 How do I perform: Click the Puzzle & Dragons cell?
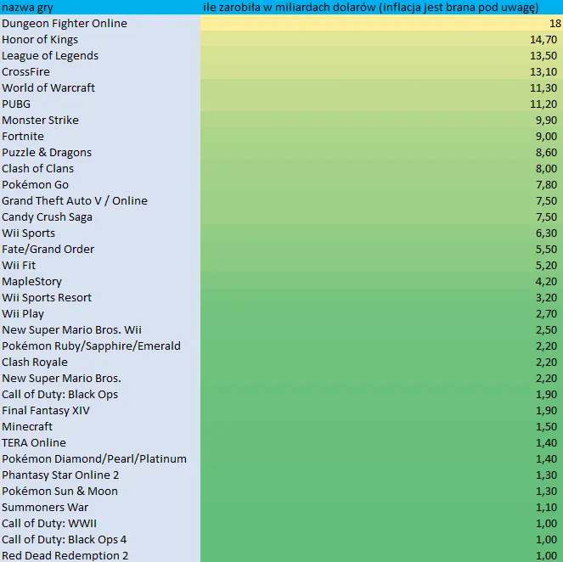point(100,152)
